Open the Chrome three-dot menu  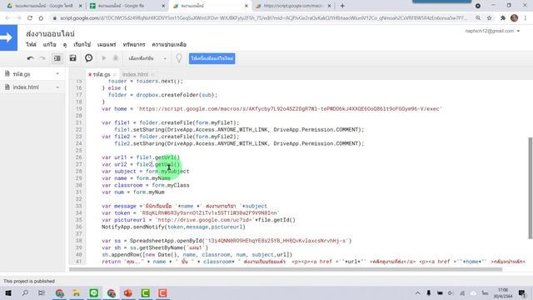(x=526, y=18)
